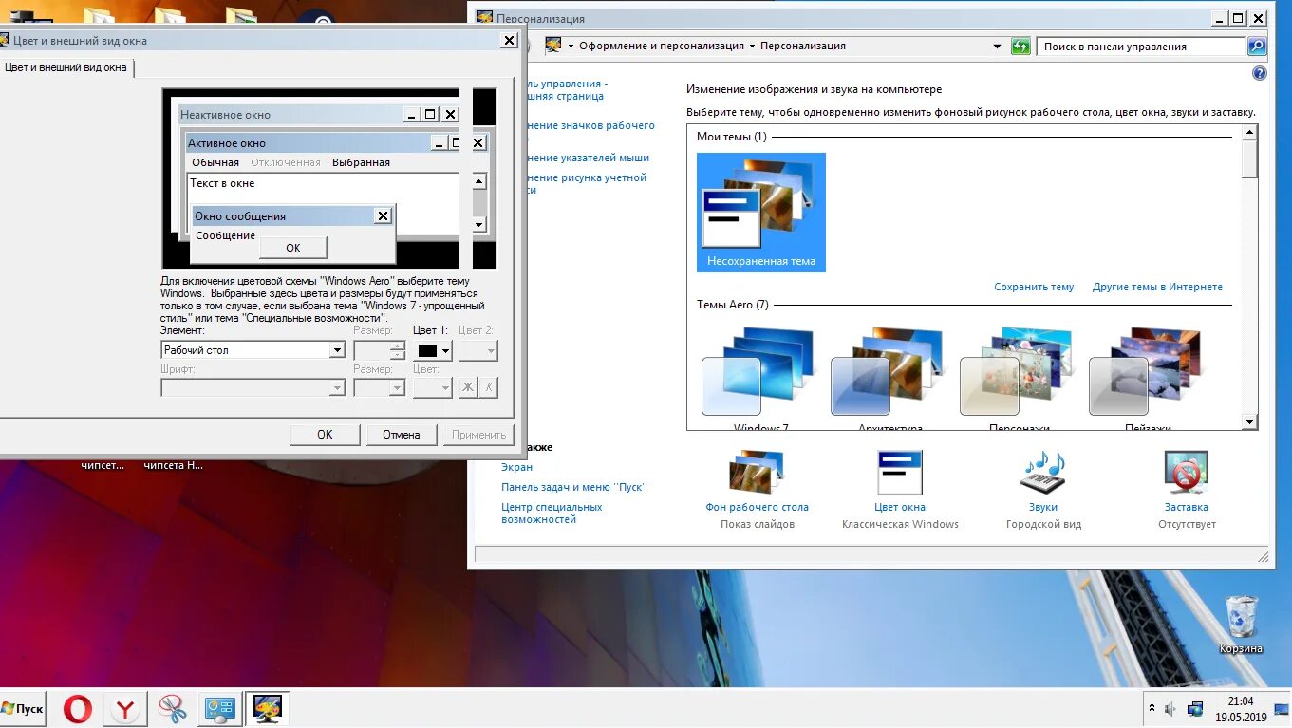This screenshot has width=1292, height=728.
Task: Click the Окно сообщения preview title
Action: coord(240,216)
